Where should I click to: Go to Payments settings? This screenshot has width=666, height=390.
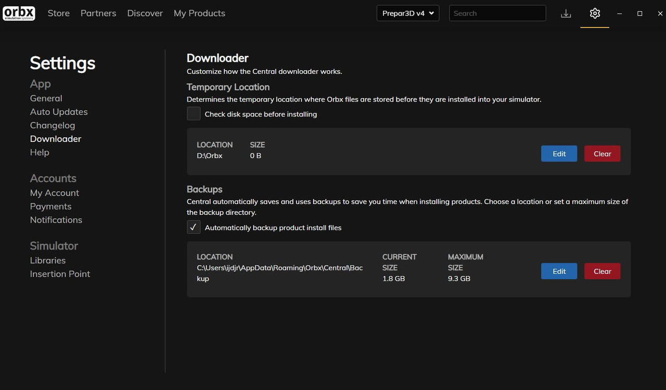point(51,206)
